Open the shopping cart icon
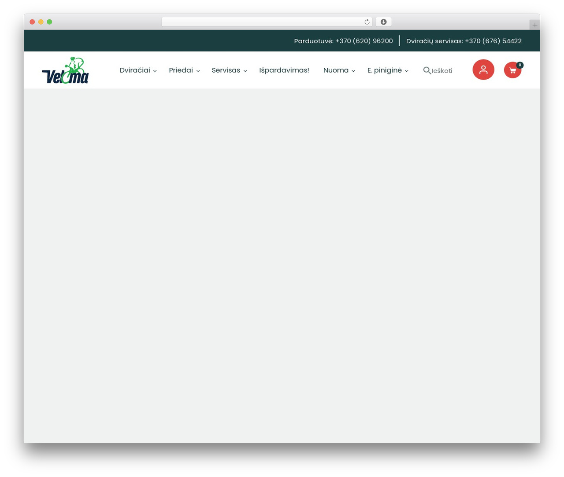 click(x=512, y=70)
